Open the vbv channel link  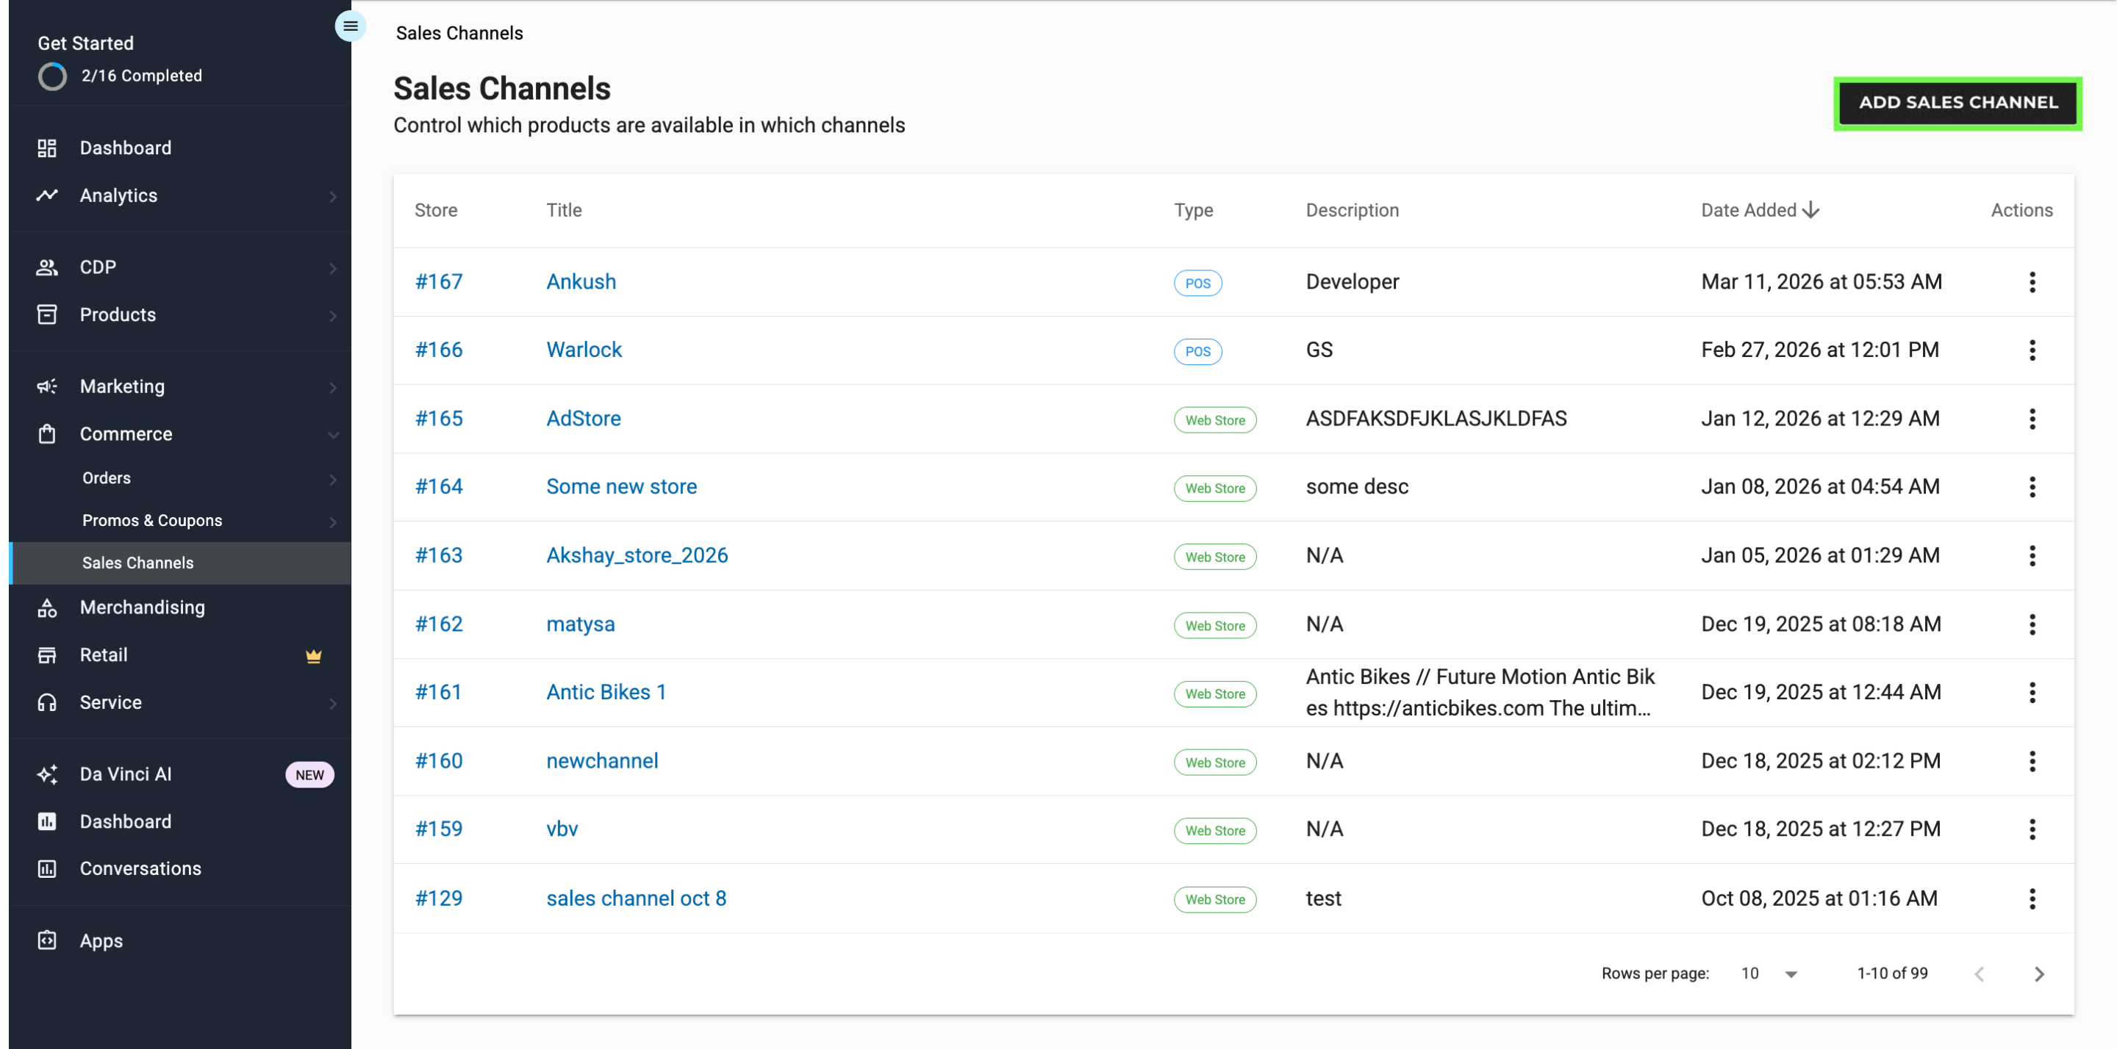(562, 829)
